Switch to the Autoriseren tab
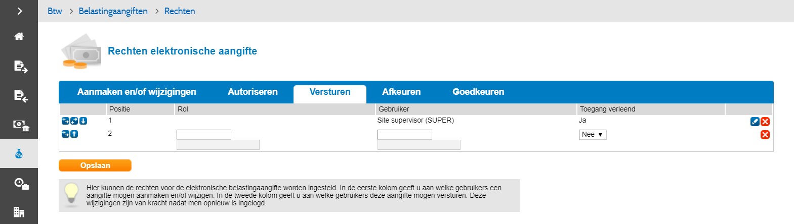Viewport: 794px width, 224px height. [x=253, y=92]
